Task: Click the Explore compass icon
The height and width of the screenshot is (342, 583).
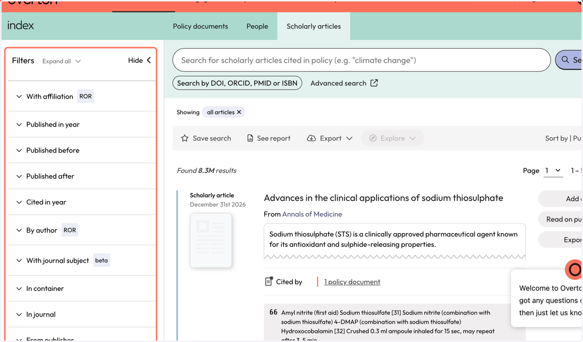Action: [x=373, y=138]
